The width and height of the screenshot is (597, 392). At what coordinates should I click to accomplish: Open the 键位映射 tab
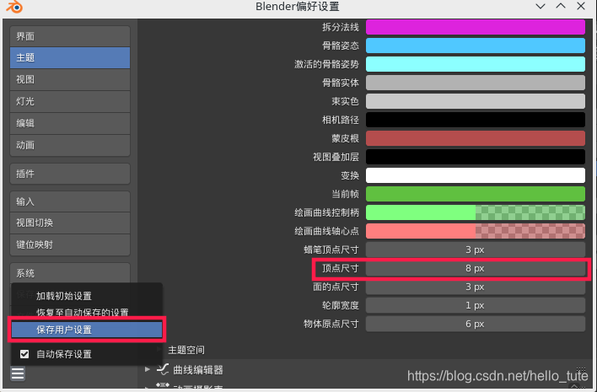tap(70, 244)
